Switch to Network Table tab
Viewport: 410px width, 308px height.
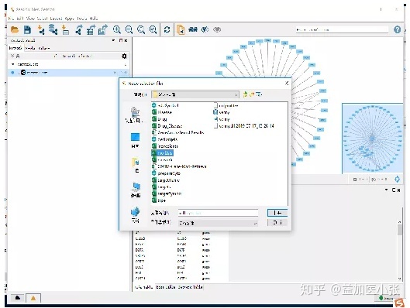pyautogui.click(x=190, y=287)
